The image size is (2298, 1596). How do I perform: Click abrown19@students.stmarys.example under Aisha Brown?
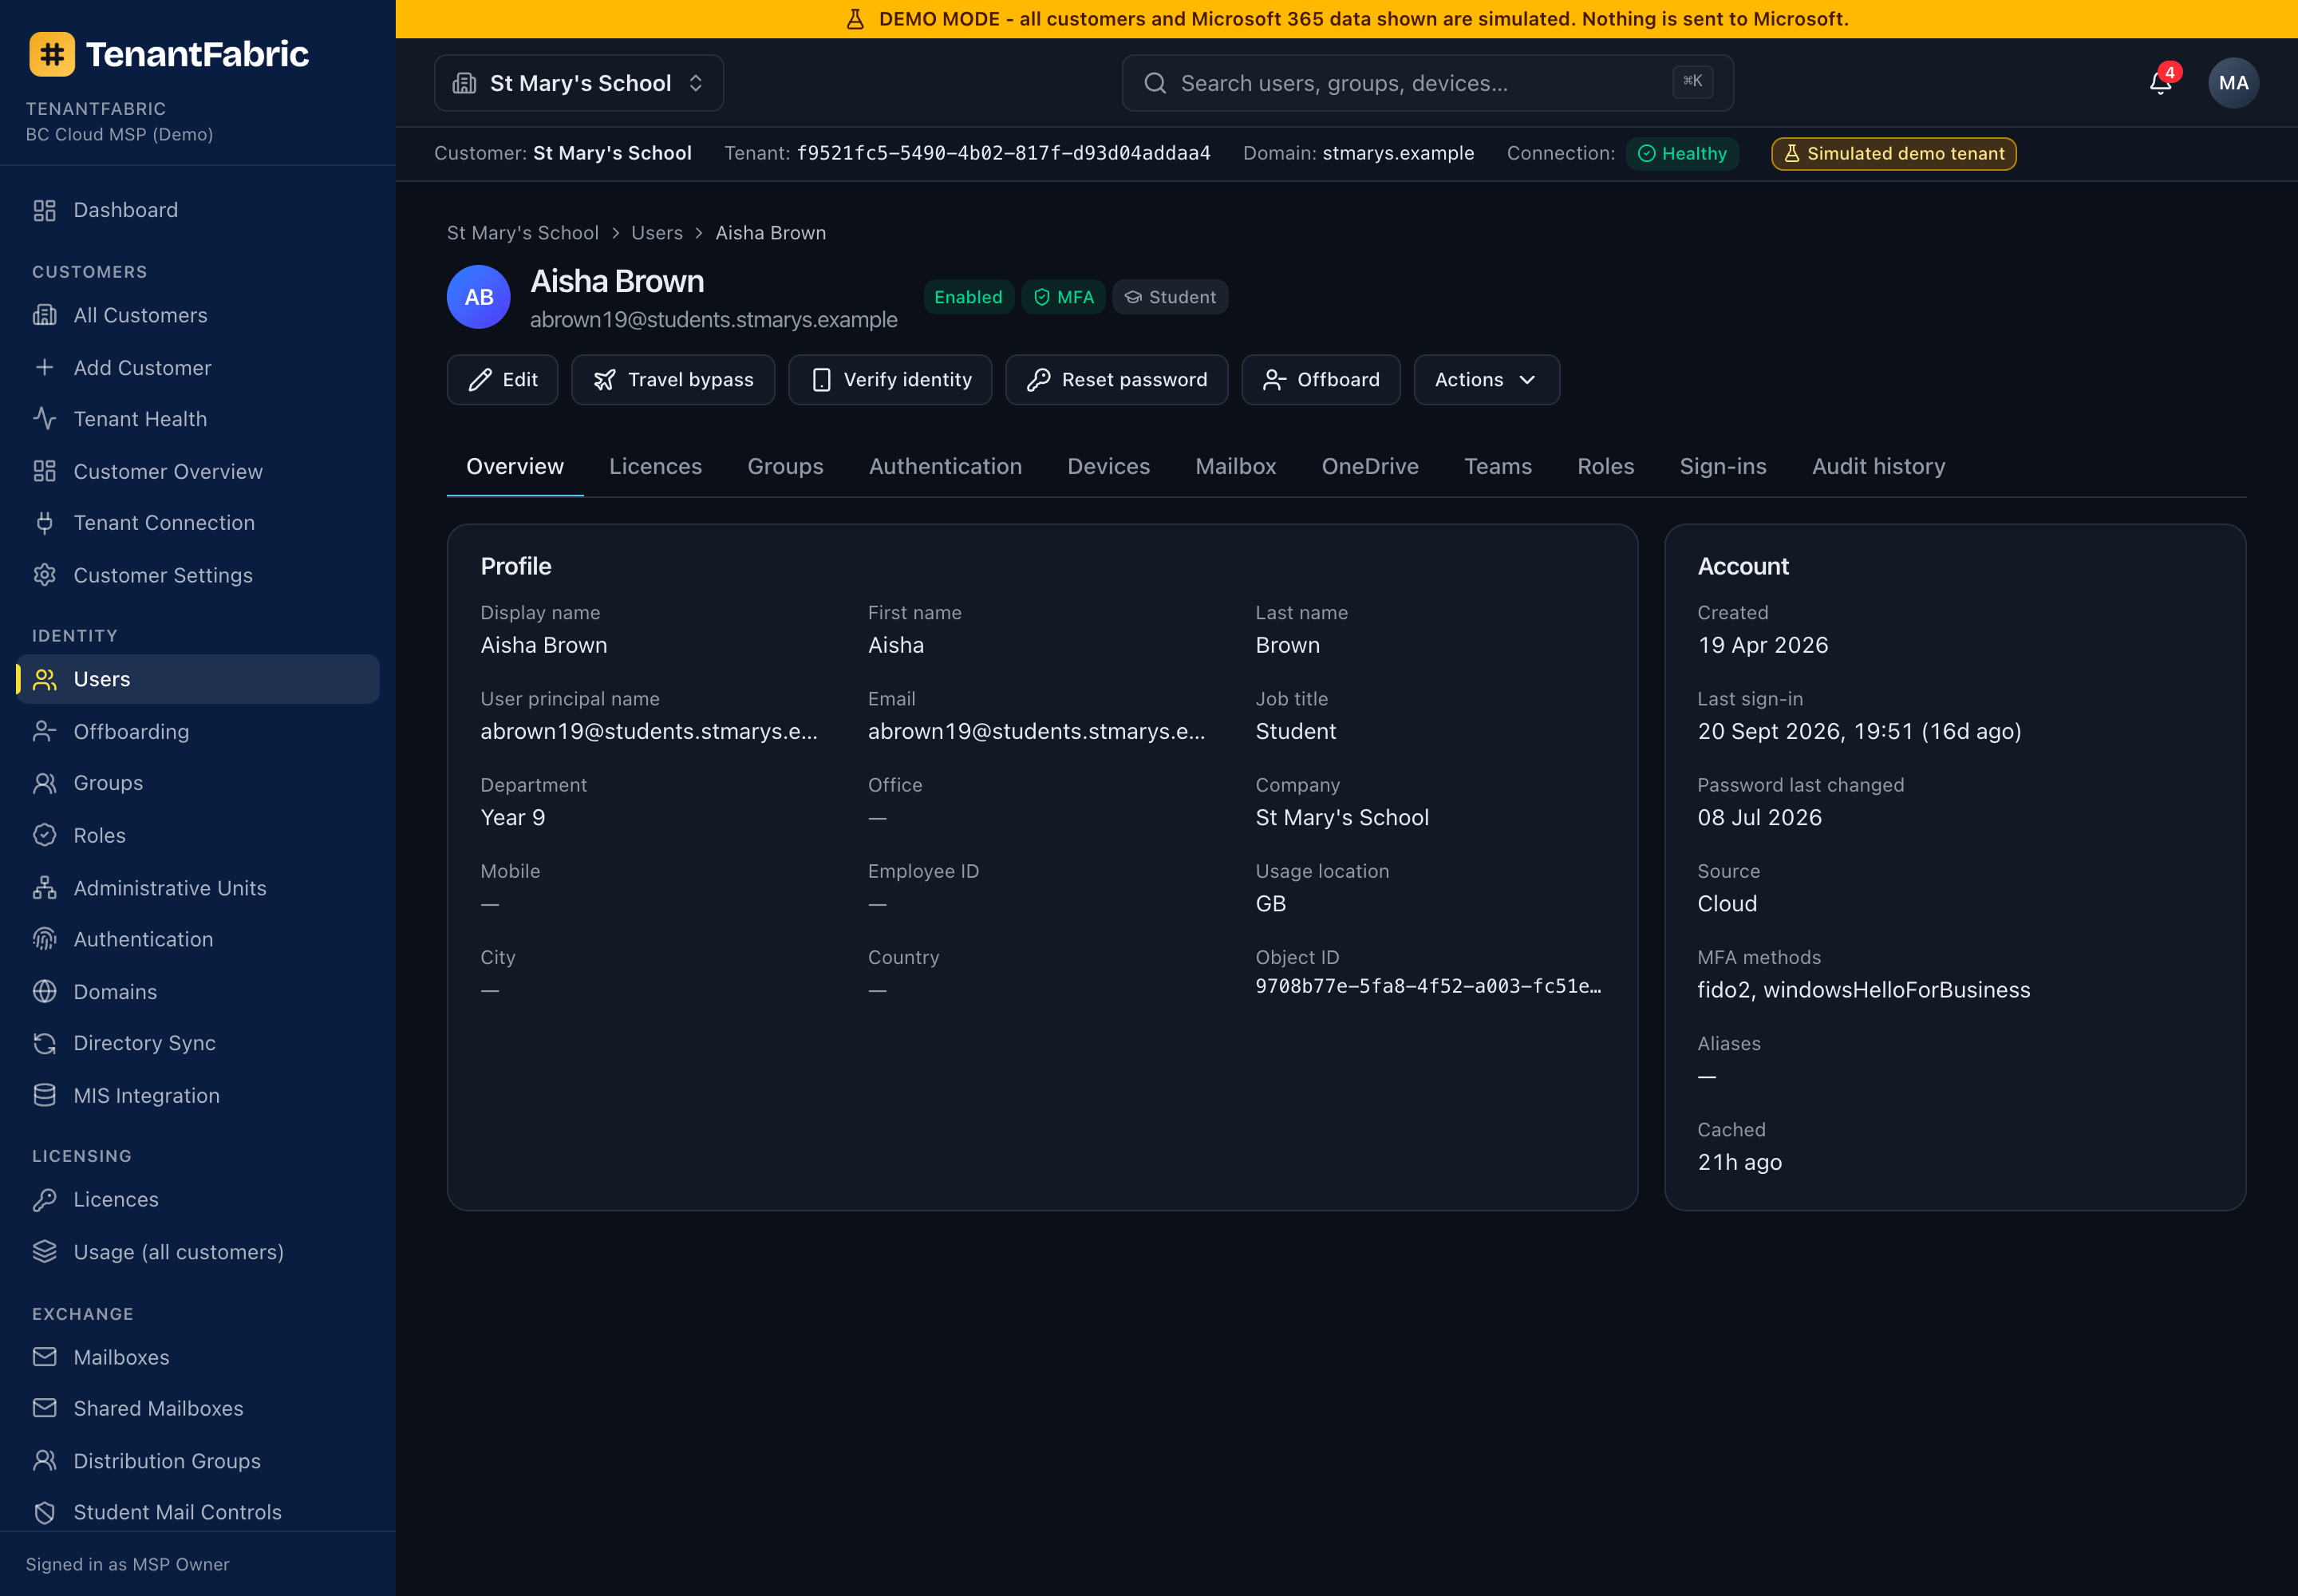714,320
